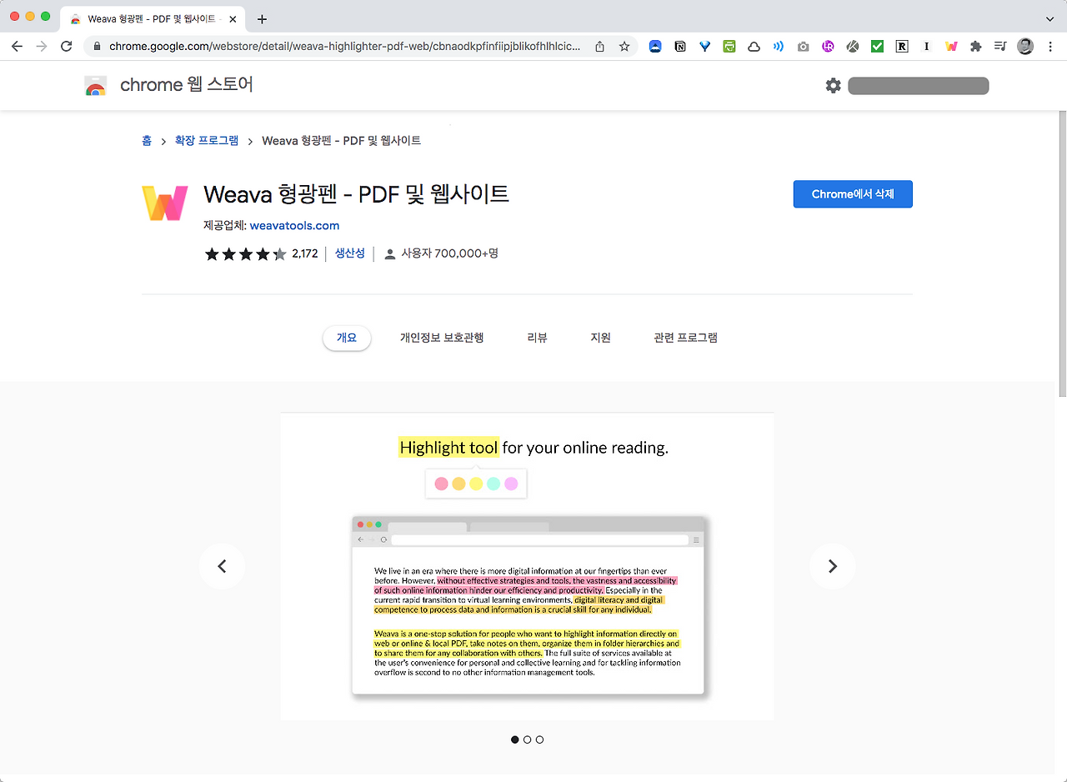This screenshot has width=1067, height=782.
Task: Open Chrome's three-dot menu
Action: pyautogui.click(x=1050, y=47)
